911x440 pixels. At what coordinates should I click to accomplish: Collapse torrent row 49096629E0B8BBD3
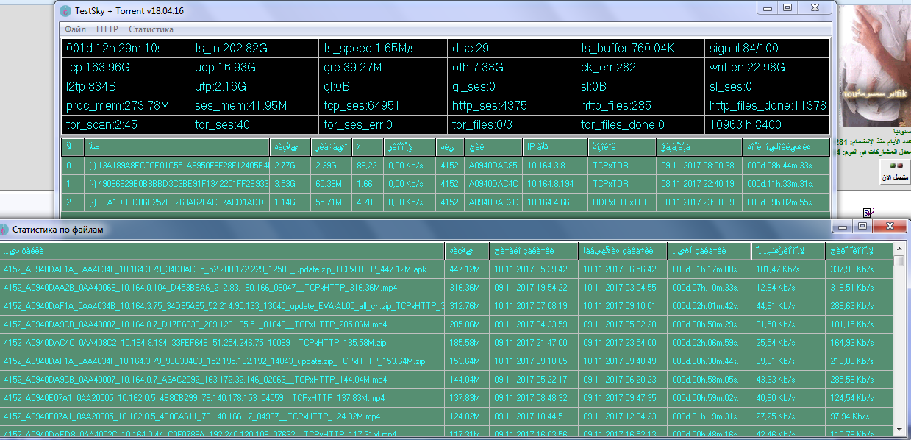92,183
